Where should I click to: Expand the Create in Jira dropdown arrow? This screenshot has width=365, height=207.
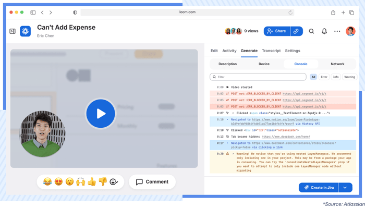point(345,187)
